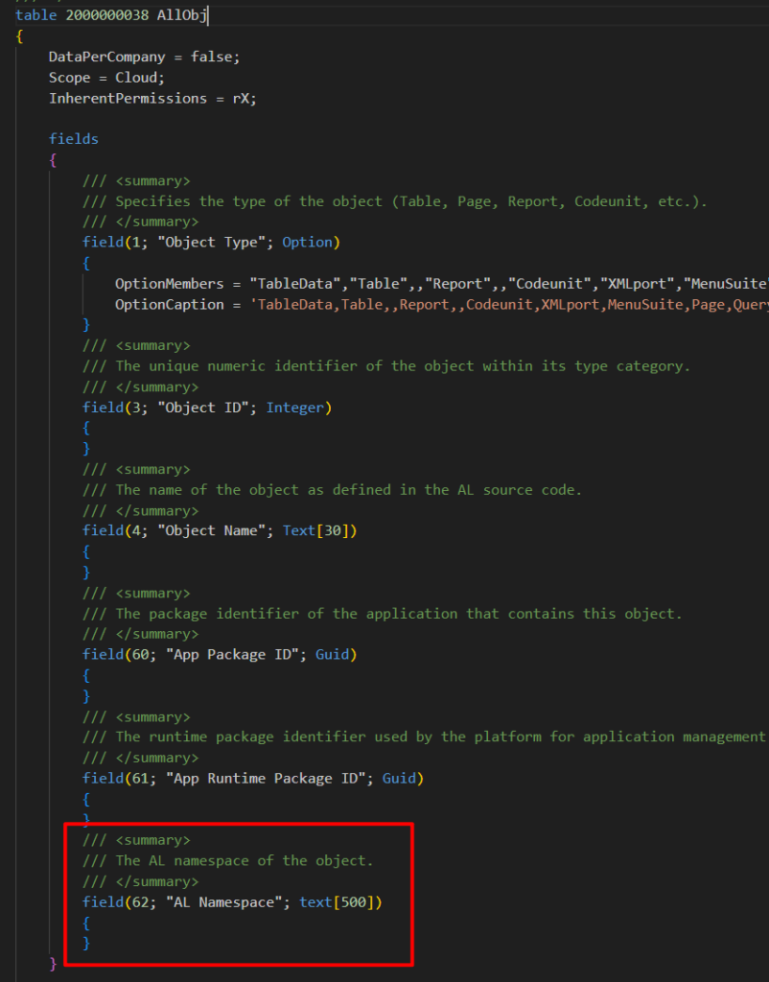The image size is (769, 982).
Task: Click the fields keyword
Action: click(x=74, y=139)
